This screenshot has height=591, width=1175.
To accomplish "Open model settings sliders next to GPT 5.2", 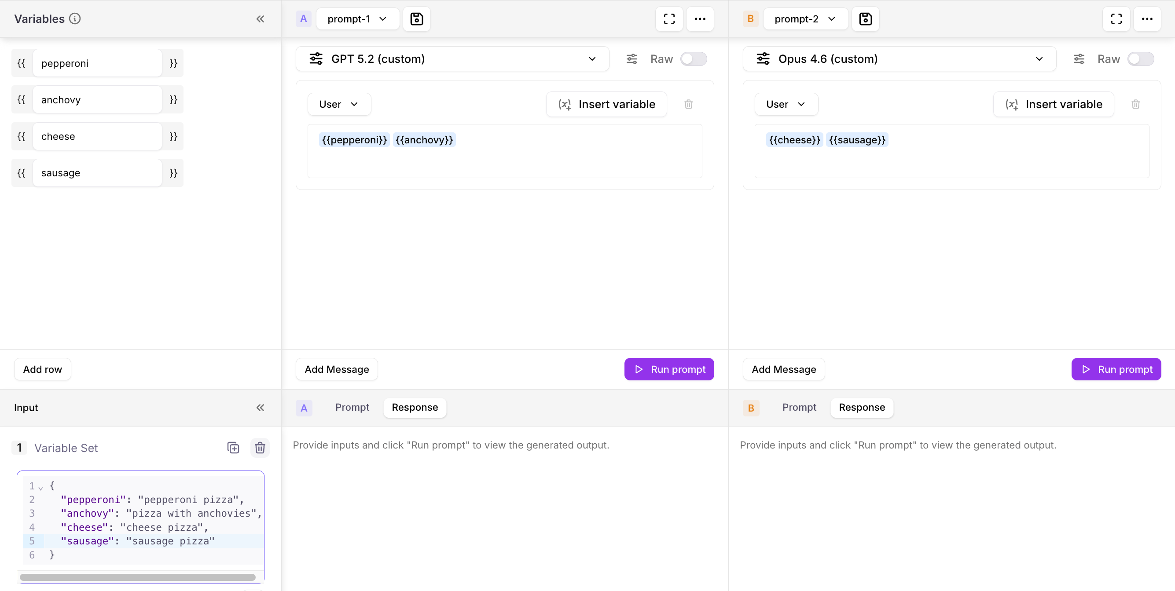I will click(632, 59).
